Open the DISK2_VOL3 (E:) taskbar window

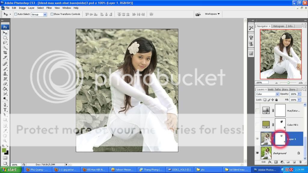179,170
